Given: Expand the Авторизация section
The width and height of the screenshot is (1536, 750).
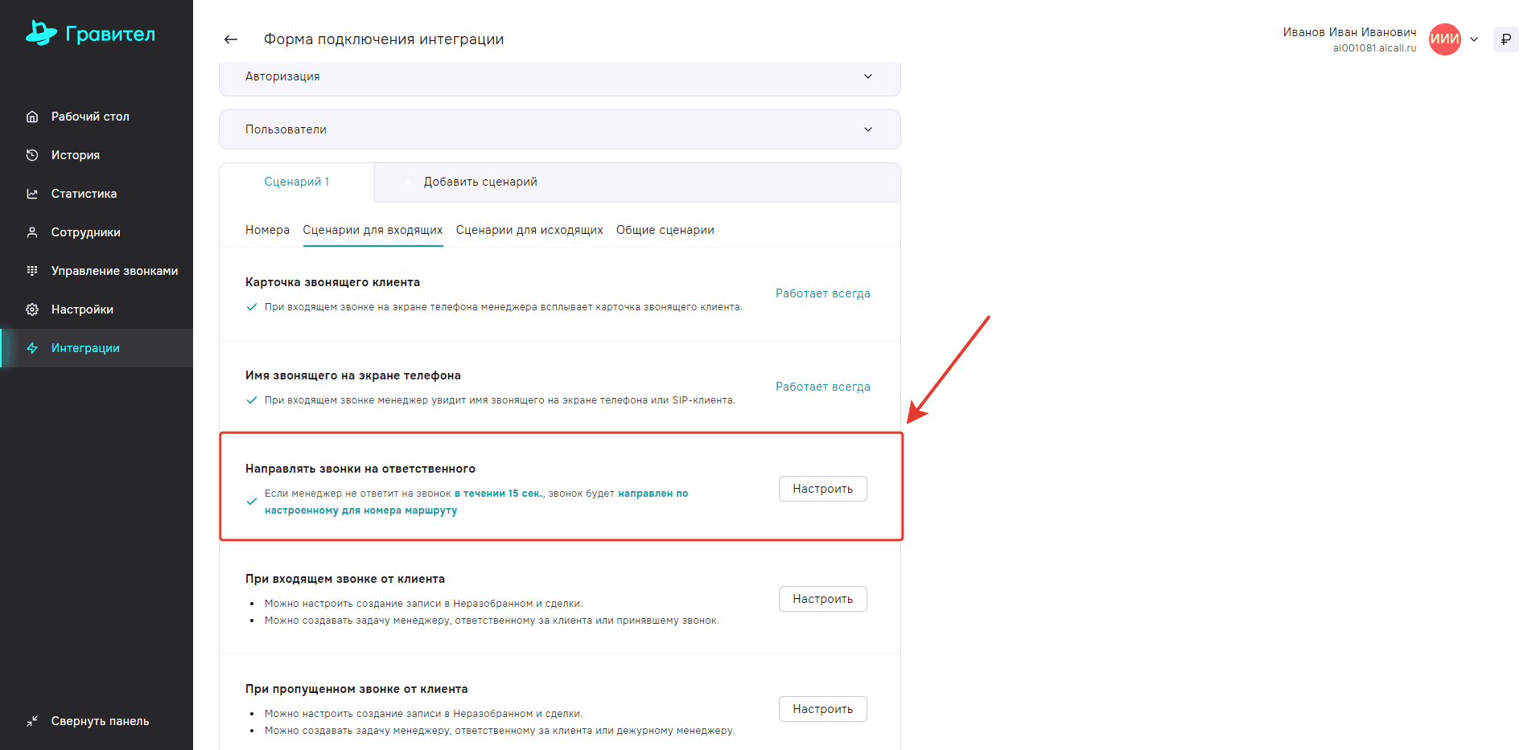Looking at the screenshot, I should tap(559, 76).
